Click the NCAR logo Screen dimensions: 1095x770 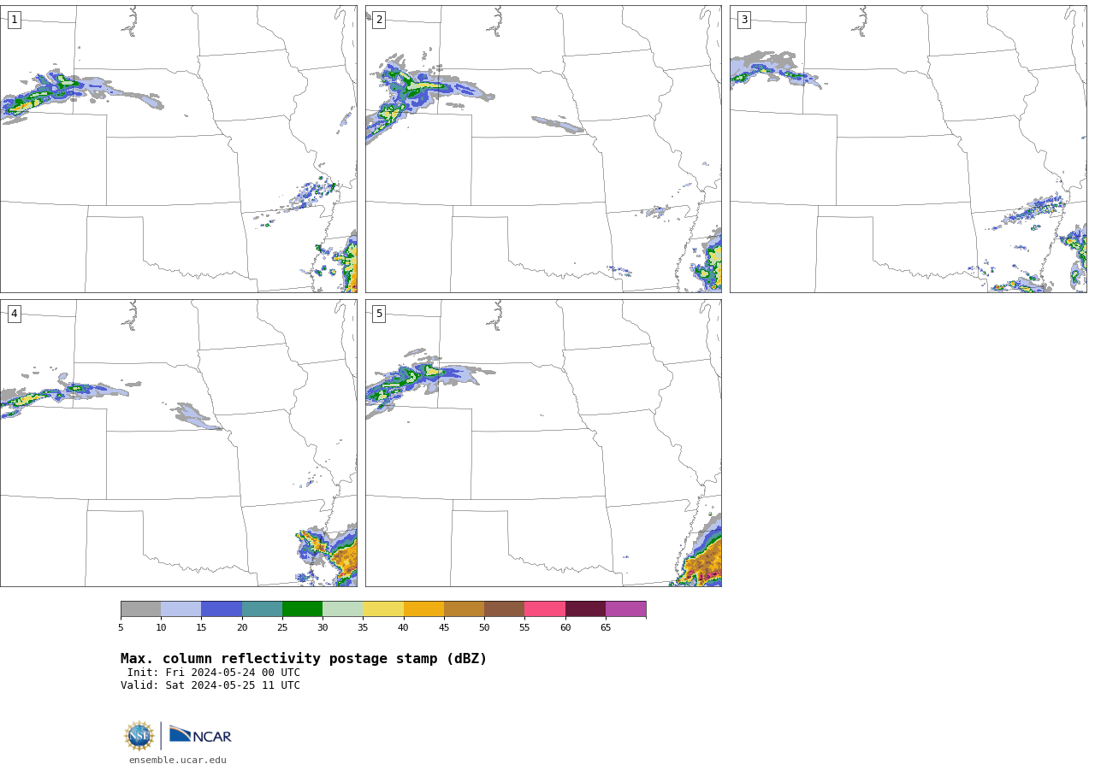[200, 736]
